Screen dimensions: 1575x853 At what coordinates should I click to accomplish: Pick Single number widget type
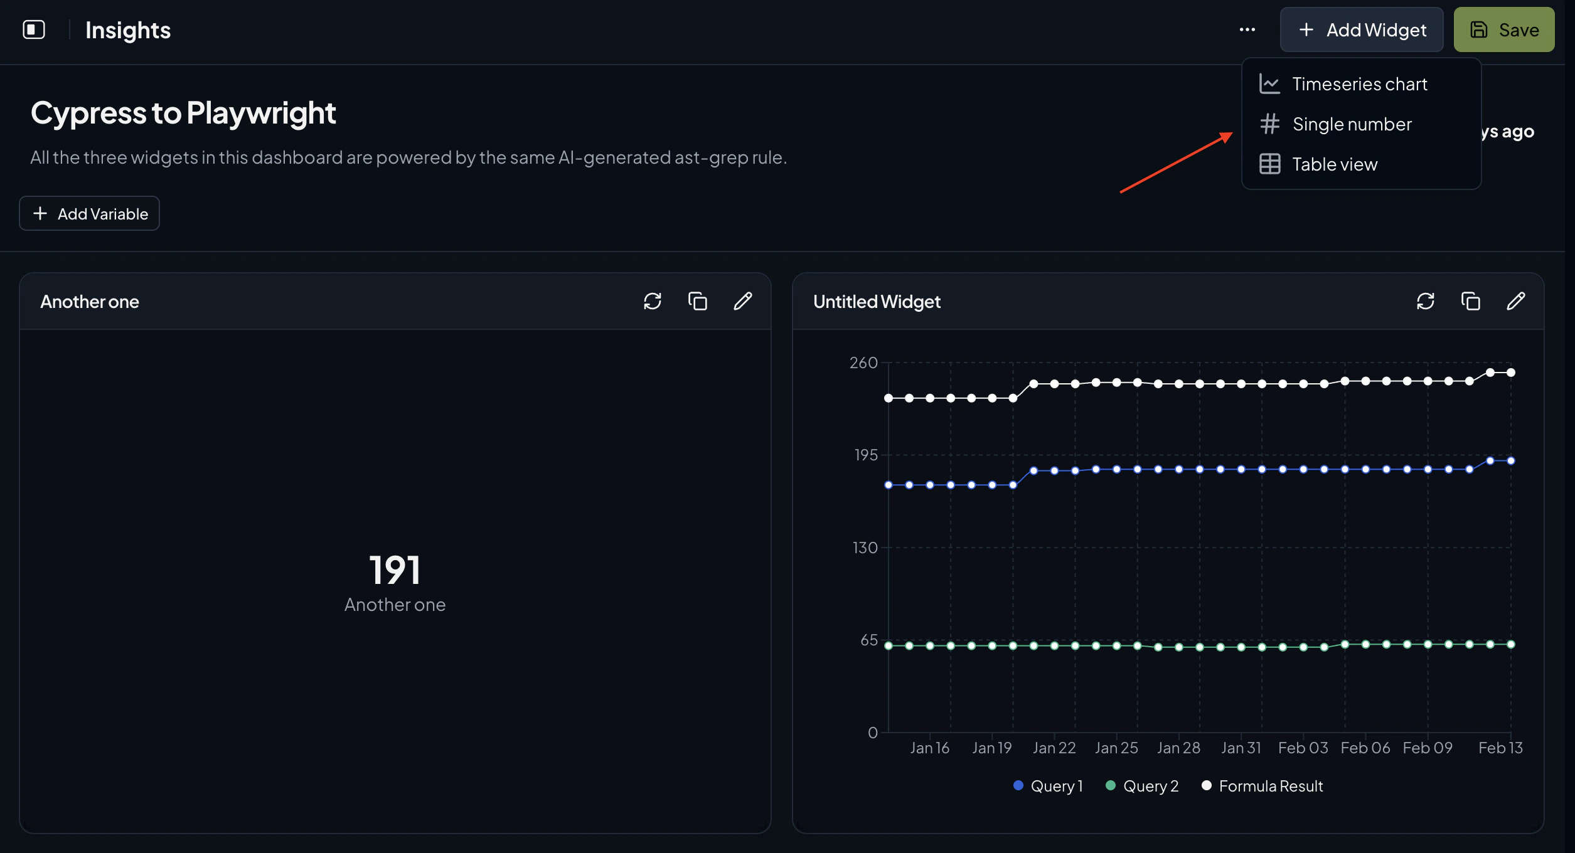(x=1352, y=124)
